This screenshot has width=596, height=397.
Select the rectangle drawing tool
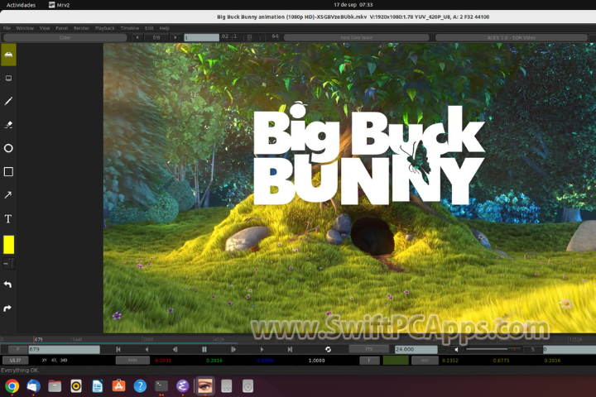(x=8, y=172)
